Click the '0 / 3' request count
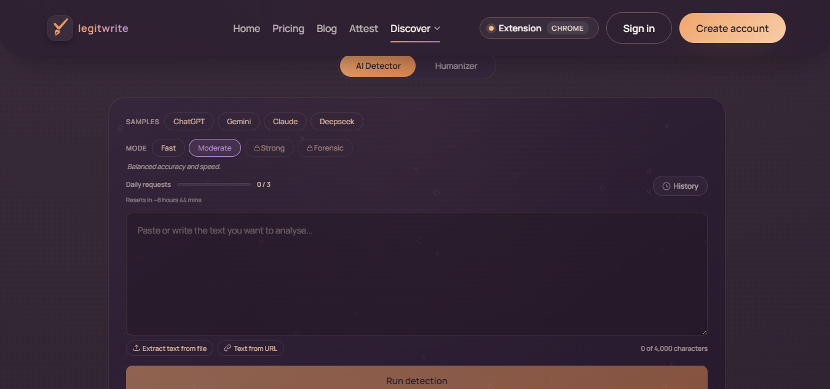 pyautogui.click(x=264, y=184)
